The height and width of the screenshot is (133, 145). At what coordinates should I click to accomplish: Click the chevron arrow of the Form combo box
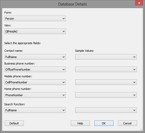tap(63, 19)
